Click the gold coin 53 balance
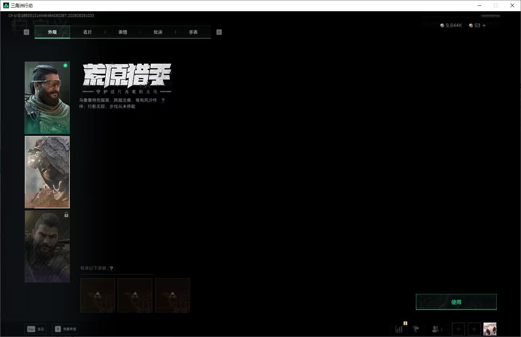Image resolution: width=521 pixels, height=337 pixels. click(x=475, y=25)
